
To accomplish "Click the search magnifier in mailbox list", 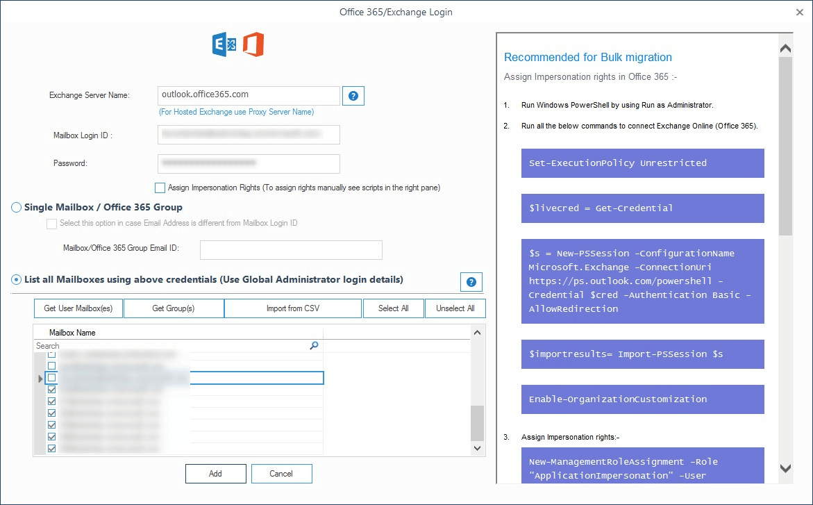I will [x=314, y=346].
